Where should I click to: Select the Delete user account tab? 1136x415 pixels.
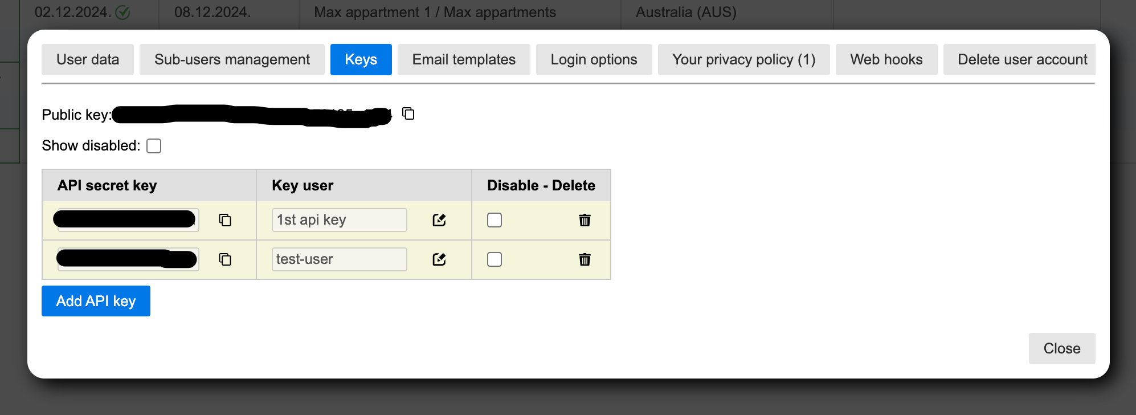pos(1022,59)
